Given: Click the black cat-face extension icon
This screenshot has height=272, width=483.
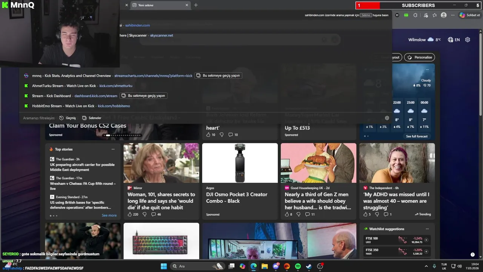Looking at the screenshot, I should (397, 15).
